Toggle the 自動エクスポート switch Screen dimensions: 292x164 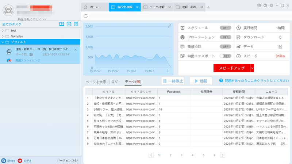click(x=225, y=56)
